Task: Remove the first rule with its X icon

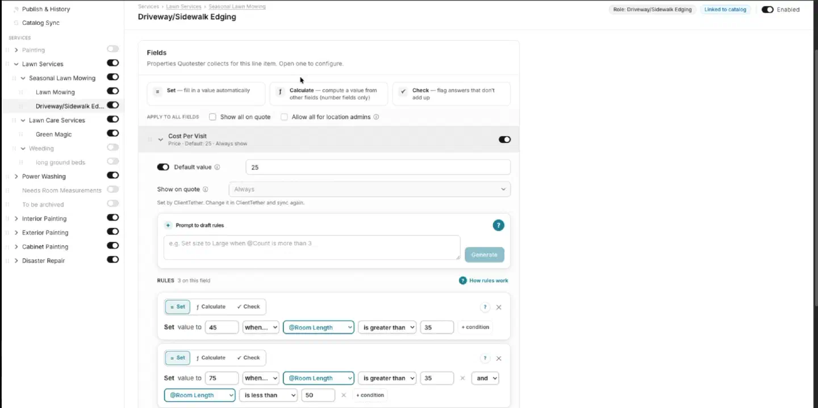Action: [499, 307]
